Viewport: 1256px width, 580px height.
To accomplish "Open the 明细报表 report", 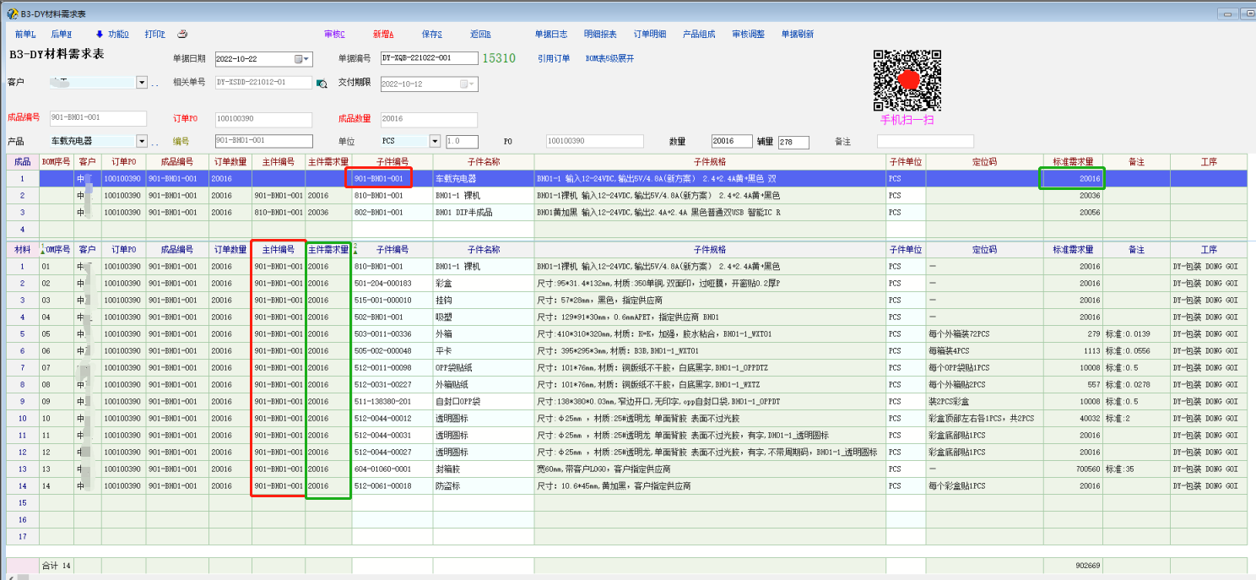I will click(599, 35).
